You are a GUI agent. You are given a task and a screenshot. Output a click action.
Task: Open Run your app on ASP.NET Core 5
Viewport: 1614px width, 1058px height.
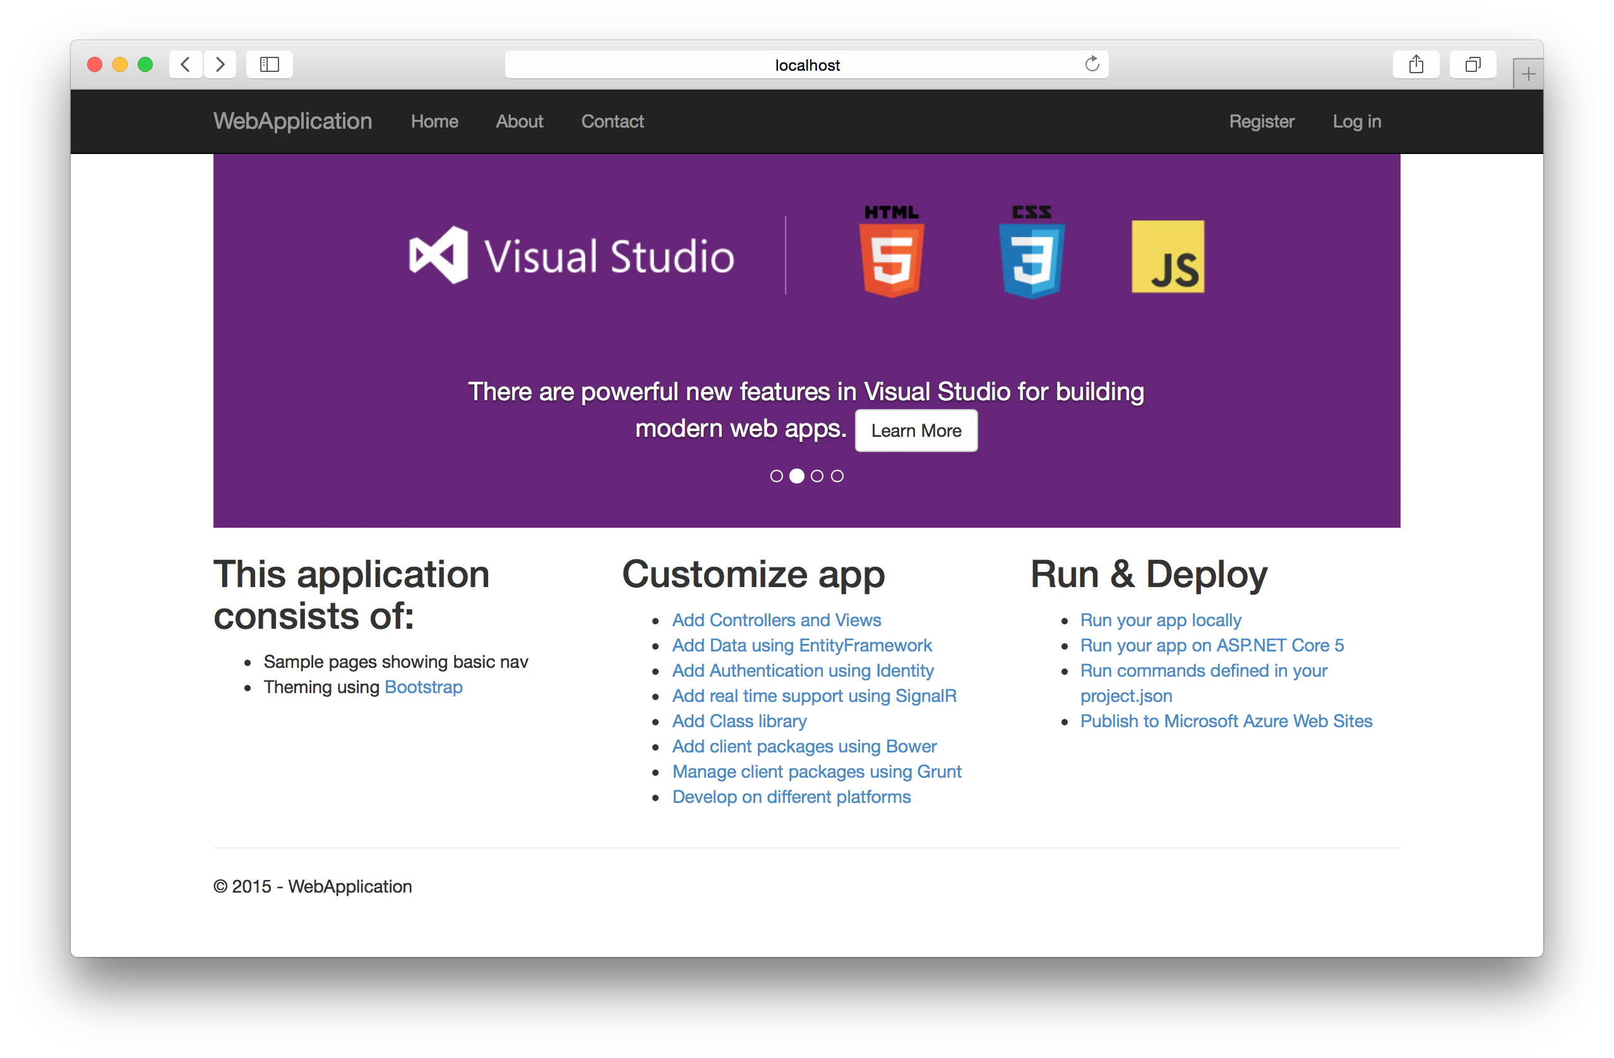[x=1212, y=645]
